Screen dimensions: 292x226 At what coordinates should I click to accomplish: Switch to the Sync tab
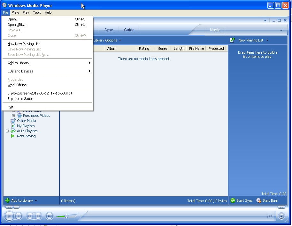coord(109,30)
